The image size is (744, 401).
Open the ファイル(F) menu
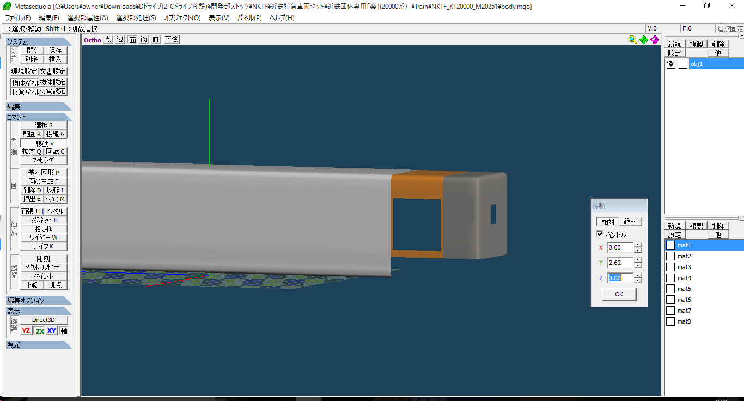[x=18, y=17]
